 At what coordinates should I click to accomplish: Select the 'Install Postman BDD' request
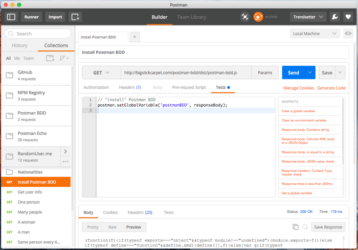coord(36,182)
